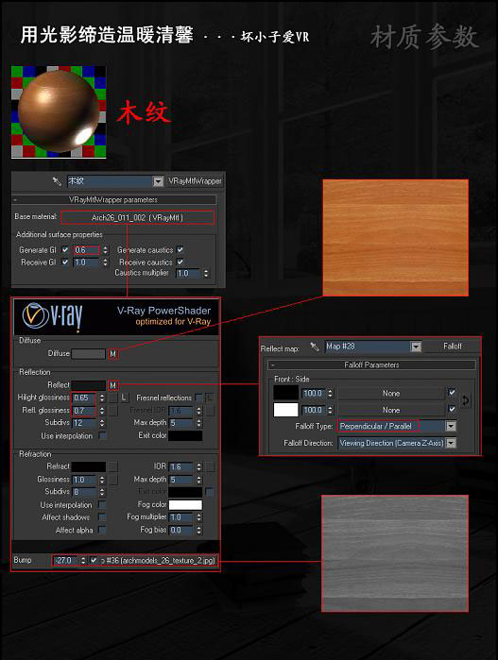The image size is (498, 660).
Task: Open the Map #28 name dropdown arrow
Action: click(416, 347)
